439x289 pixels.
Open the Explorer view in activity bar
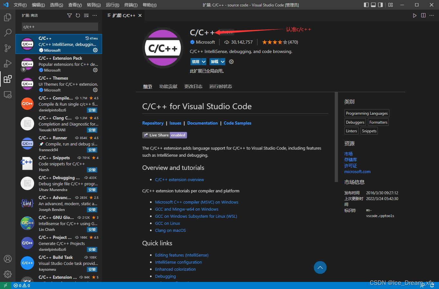(8, 17)
